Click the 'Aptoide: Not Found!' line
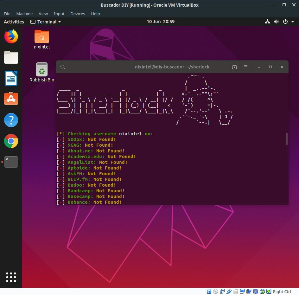This screenshot has width=299, height=295. point(89,168)
